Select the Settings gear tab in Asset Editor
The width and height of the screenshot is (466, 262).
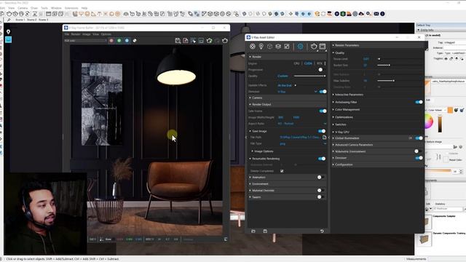click(x=300, y=47)
